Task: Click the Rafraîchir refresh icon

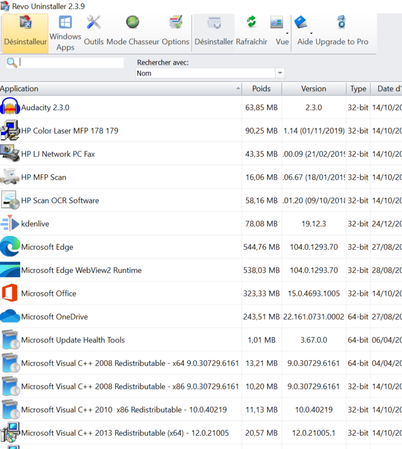Action: [x=252, y=32]
